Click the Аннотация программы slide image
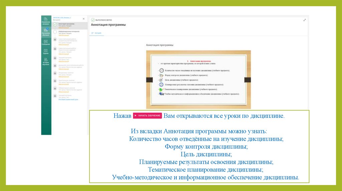The image size is (342, 191). [198, 80]
